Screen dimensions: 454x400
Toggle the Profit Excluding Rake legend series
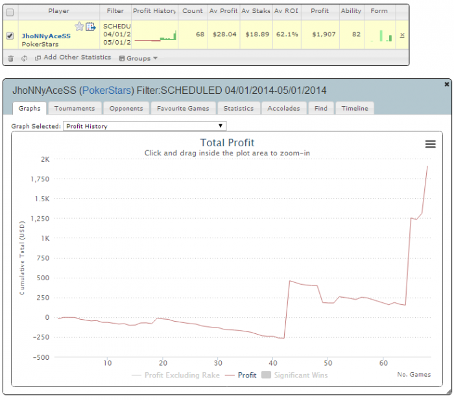(x=176, y=375)
